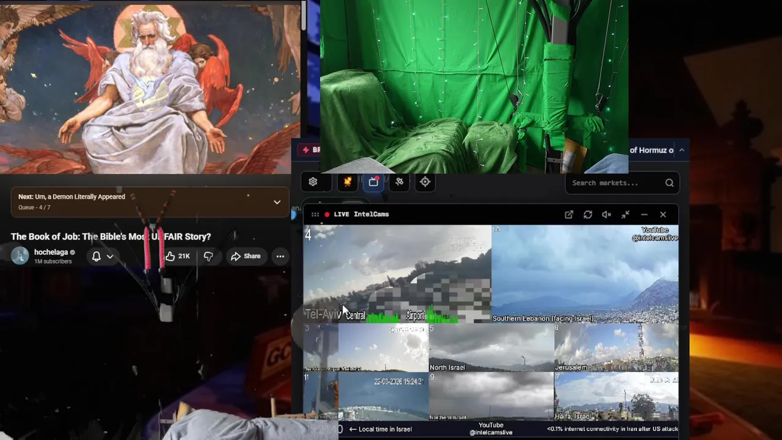Open notification options dropdown arrow
Screen dimensions: 782x440
pos(110,256)
